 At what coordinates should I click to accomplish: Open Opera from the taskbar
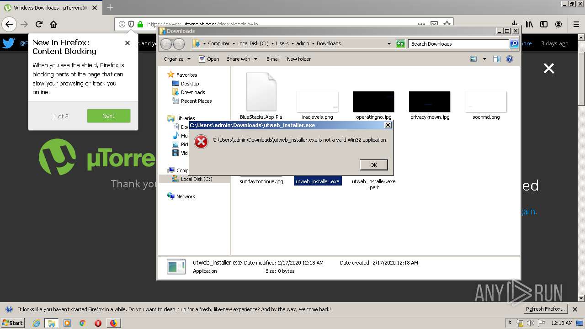98,323
